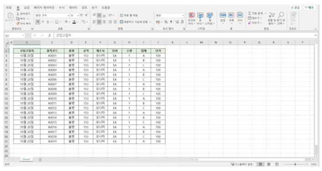The width and height of the screenshot is (322, 171).
Task: Open the Borders dropdown arrow
Action: coord(61,22)
